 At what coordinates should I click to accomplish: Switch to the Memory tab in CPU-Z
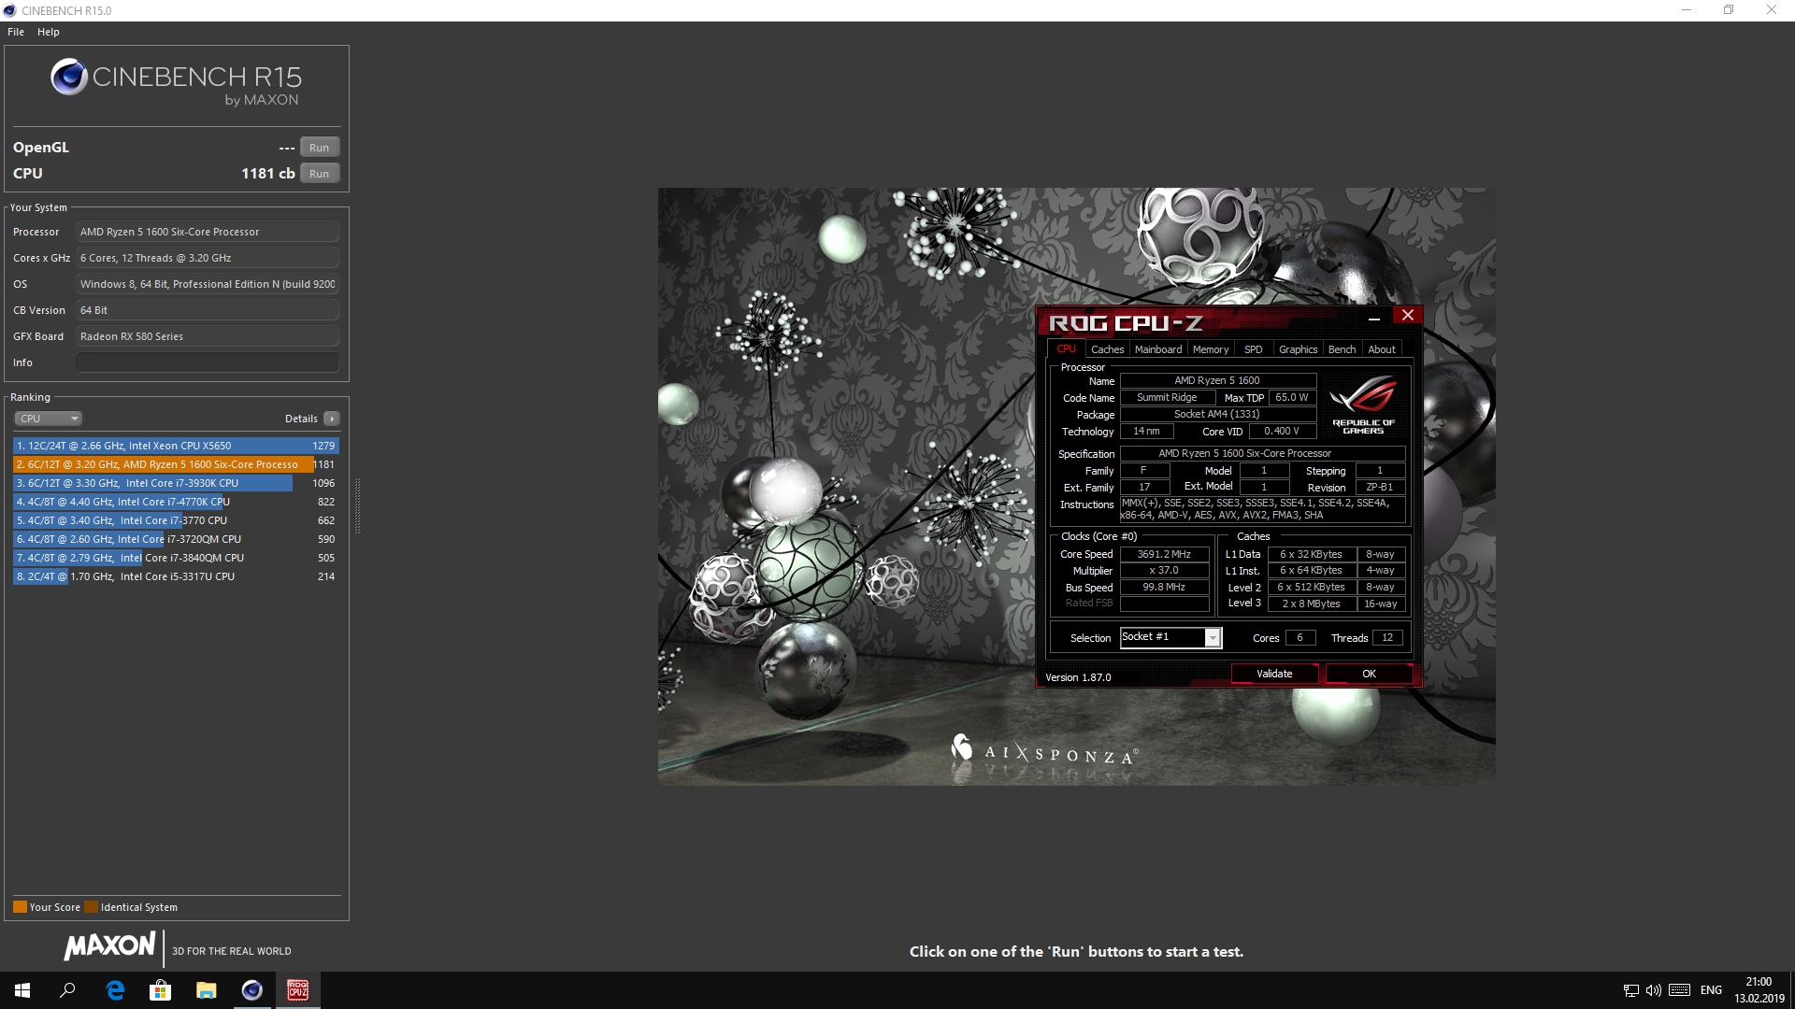coord(1211,348)
